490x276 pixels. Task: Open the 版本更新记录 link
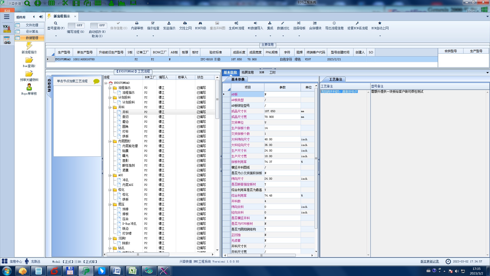coord(430,261)
